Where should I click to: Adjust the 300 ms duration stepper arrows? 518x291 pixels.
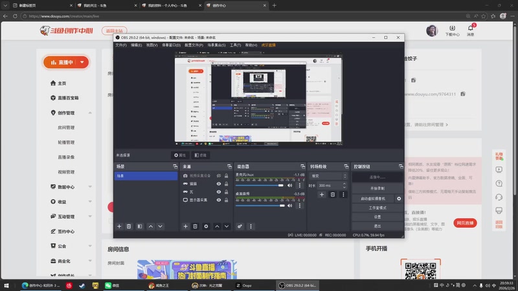point(344,186)
